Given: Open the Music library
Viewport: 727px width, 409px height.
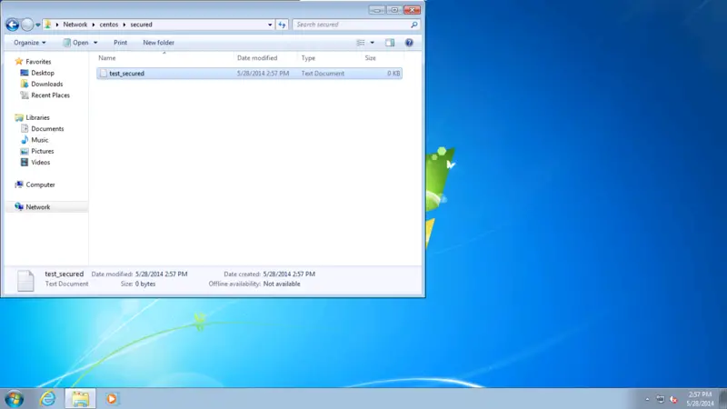Looking at the screenshot, I should [39, 140].
